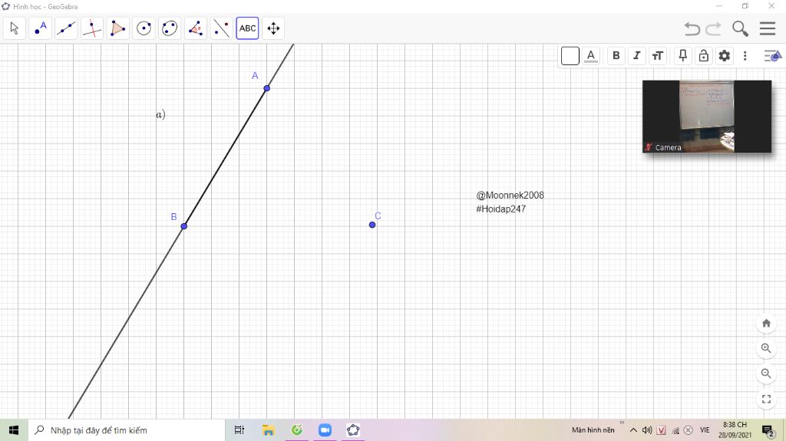Open Task View on the taskbar
The width and height of the screenshot is (786, 441).
[x=239, y=430]
